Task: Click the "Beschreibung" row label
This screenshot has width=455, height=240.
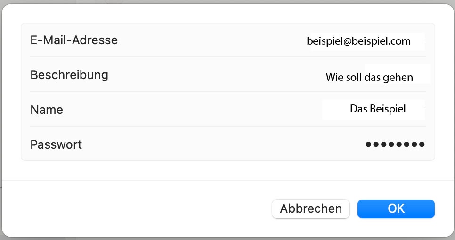Action: [x=69, y=74]
